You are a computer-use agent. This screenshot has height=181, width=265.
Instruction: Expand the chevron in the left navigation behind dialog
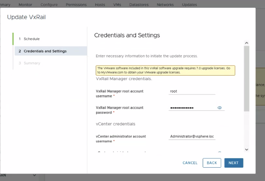[x=35, y=175]
